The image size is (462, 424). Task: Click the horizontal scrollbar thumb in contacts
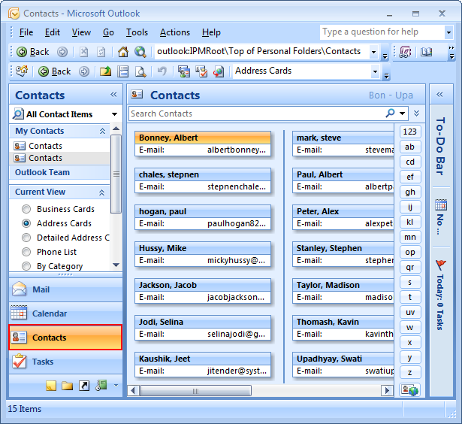coord(195,391)
